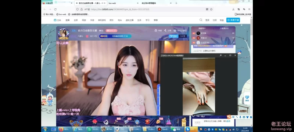Image resolution: width=294 pixels, height=132 pixels.
Task: Click the search magnifier in the site header
Action: [x=201, y=20]
